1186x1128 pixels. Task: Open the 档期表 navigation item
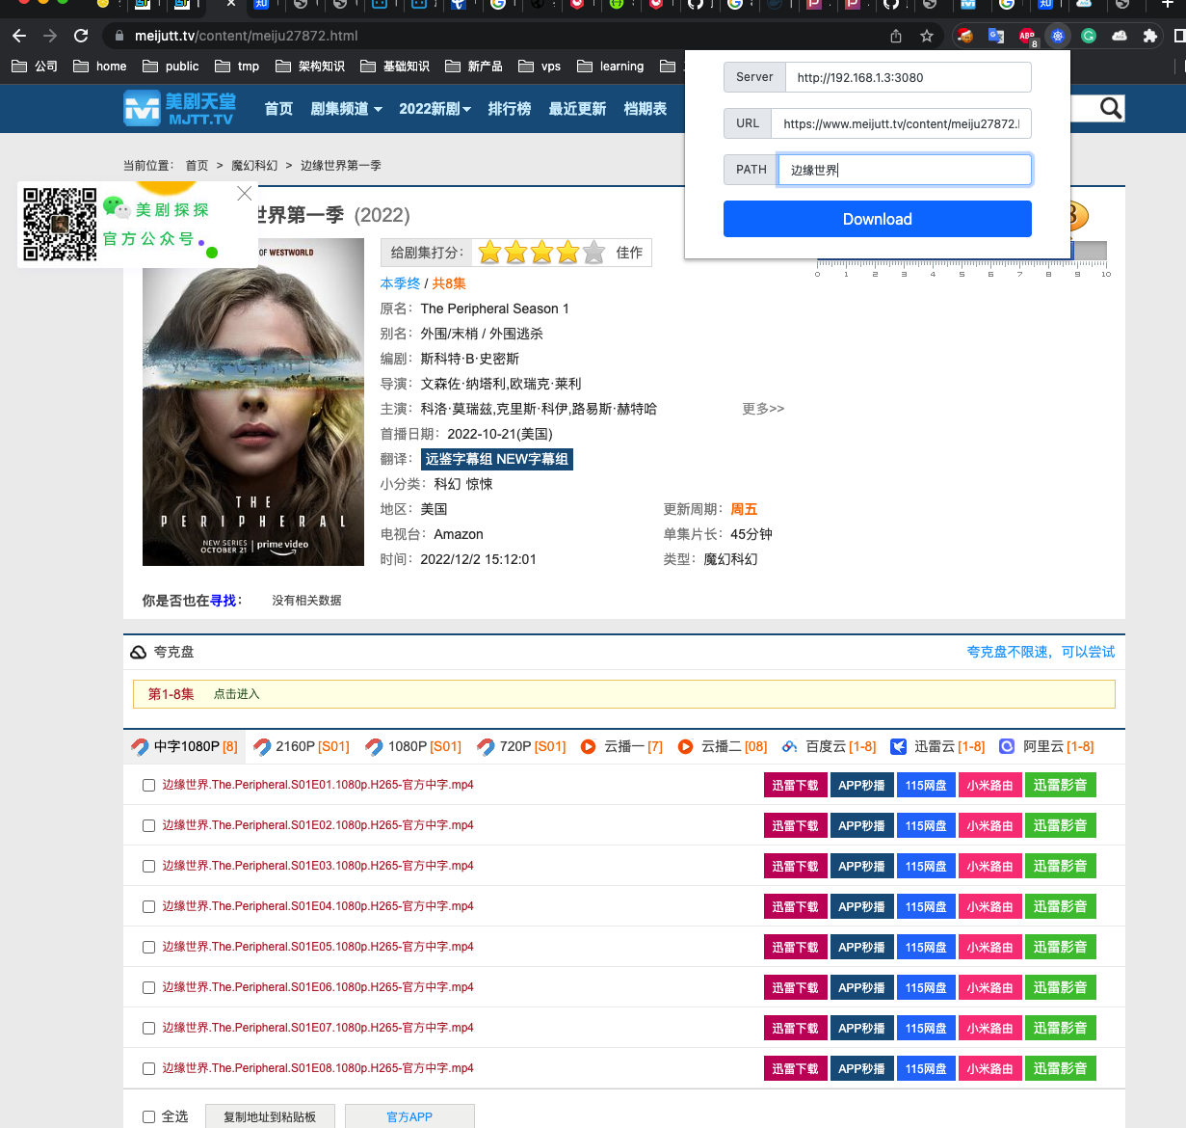(646, 109)
